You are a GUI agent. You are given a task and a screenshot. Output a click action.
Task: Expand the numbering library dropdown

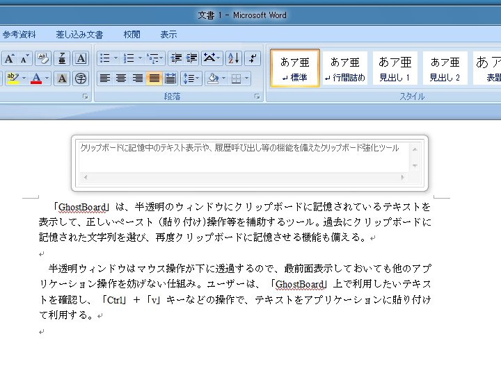(x=141, y=58)
